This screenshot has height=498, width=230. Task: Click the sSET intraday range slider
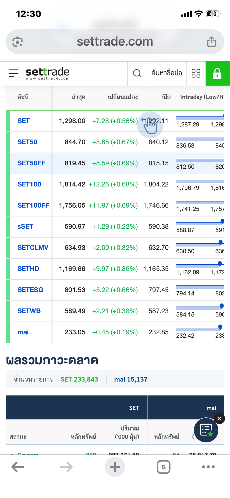pyautogui.click(x=200, y=223)
